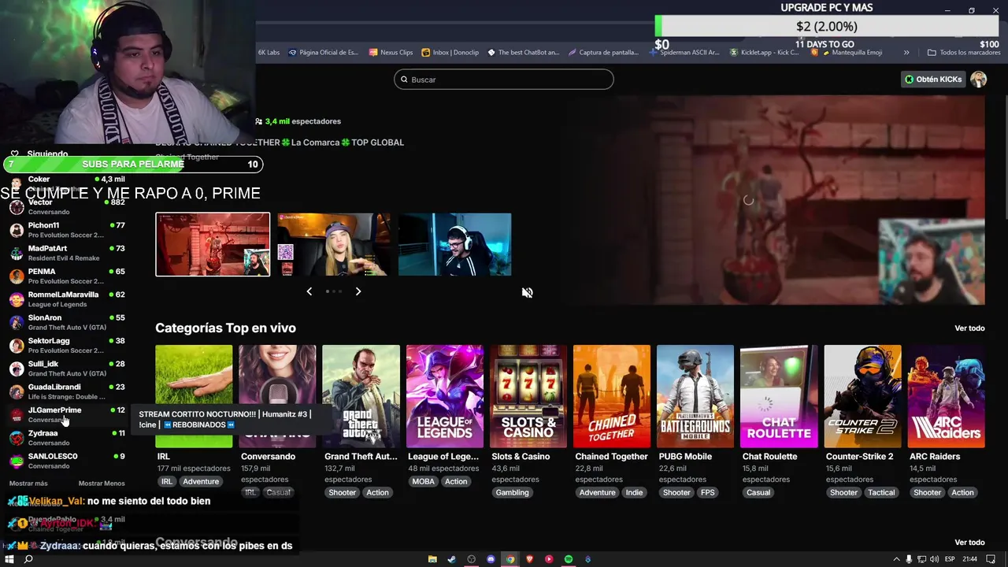Open the Chat Roulette category card
1008x567 pixels.
point(779,396)
